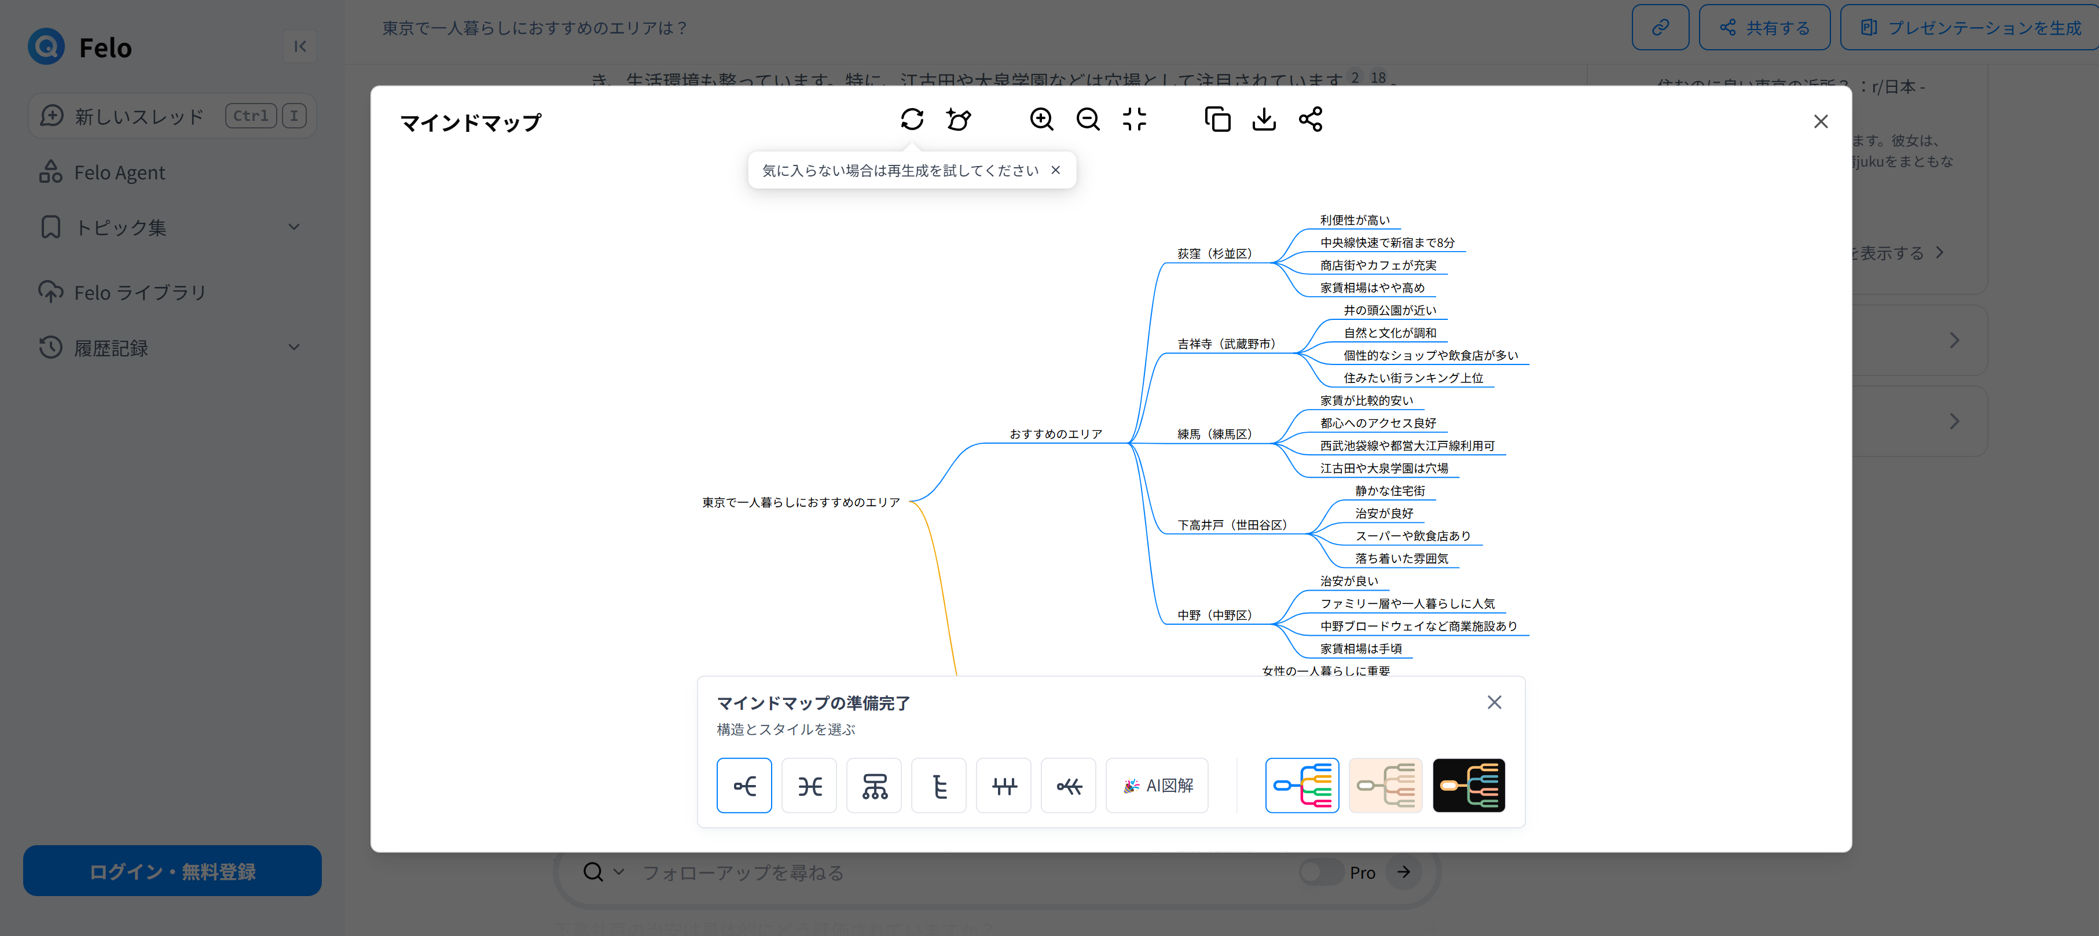The image size is (2099, 936).
Task: Select the bidirectional mind map structure
Action: [809, 785]
